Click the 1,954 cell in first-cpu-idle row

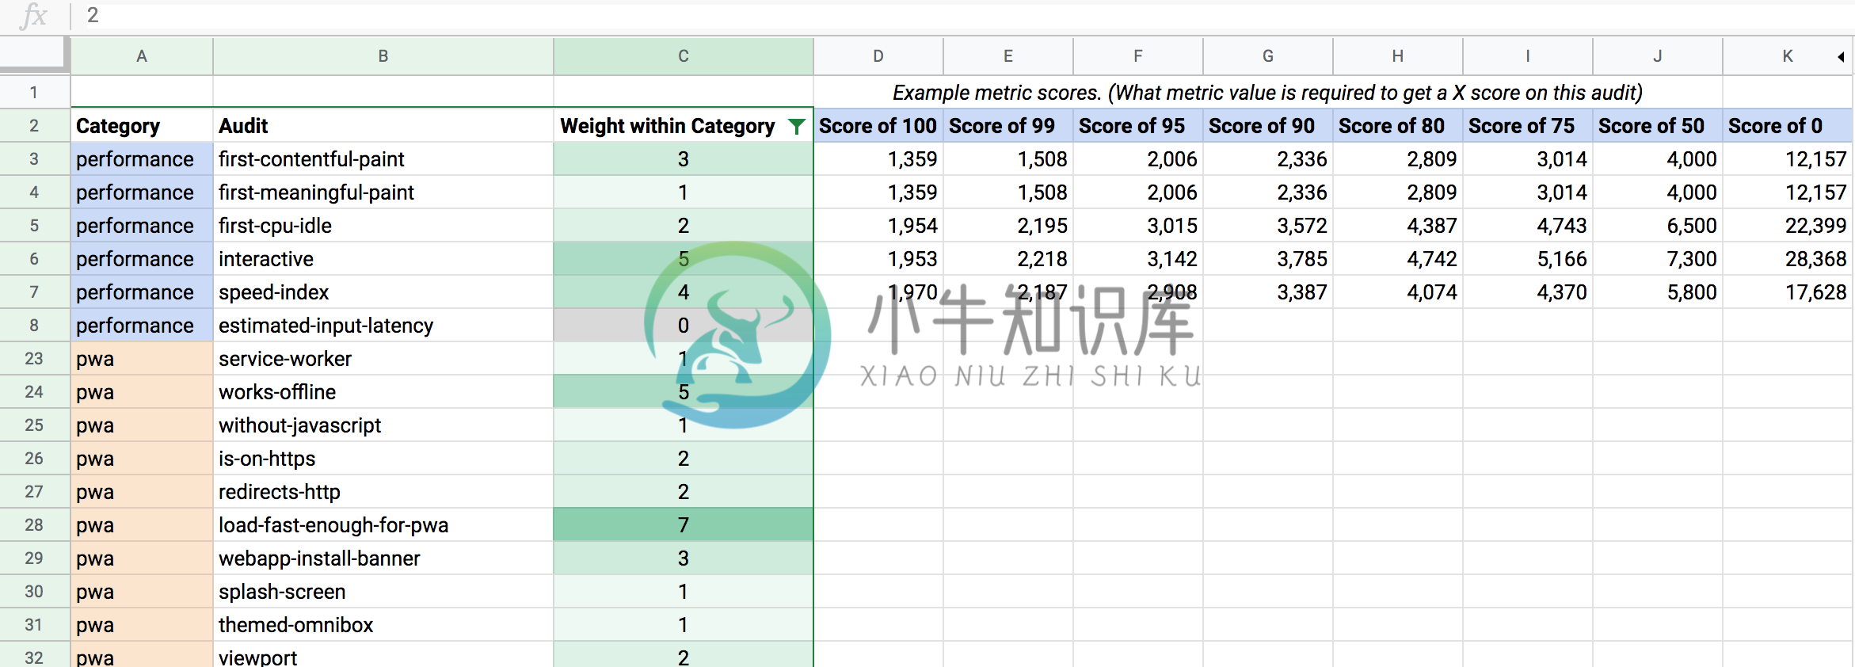(x=878, y=226)
